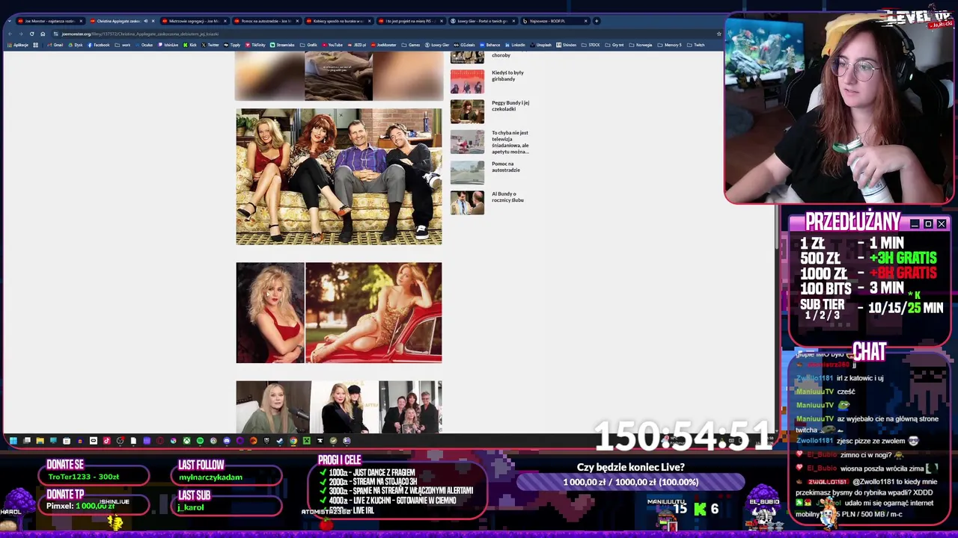Open the Unsplash bookmark

(x=540, y=45)
